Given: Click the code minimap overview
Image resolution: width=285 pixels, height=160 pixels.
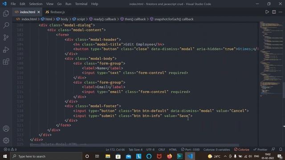Looking at the screenshot, I should coord(271,59).
